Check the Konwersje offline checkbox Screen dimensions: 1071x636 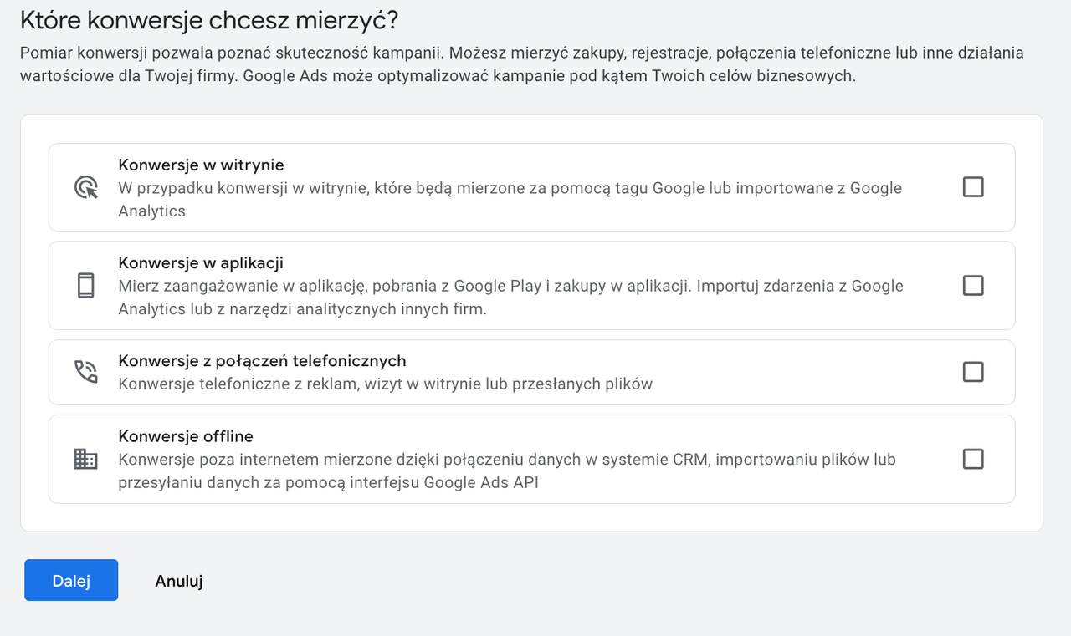point(972,459)
